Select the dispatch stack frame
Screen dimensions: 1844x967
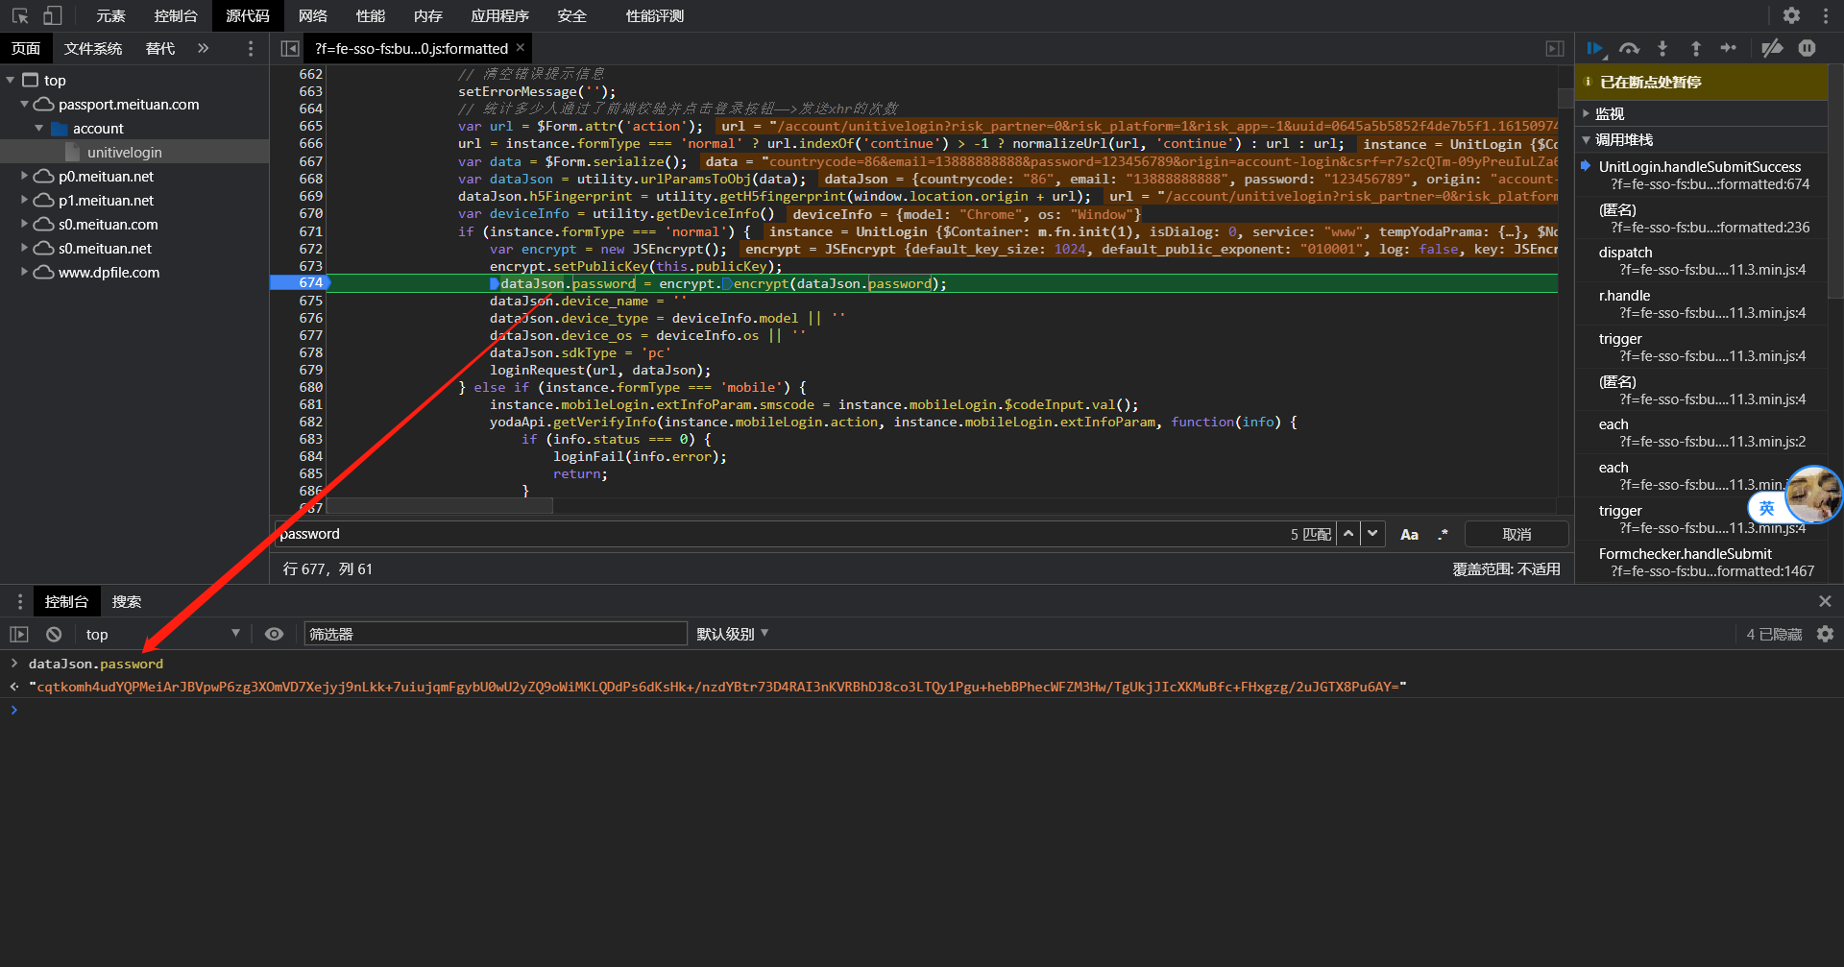pyautogui.click(x=1701, y=260)
